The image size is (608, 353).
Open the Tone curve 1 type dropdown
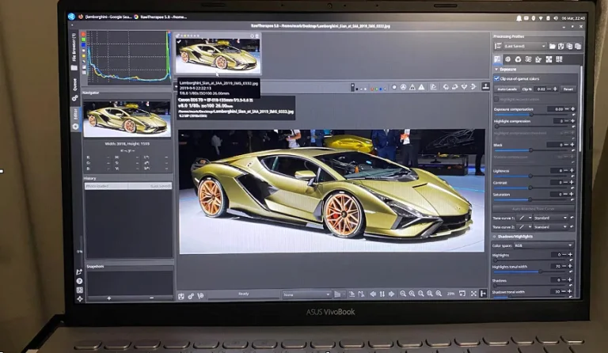click(x=525, y=218)
